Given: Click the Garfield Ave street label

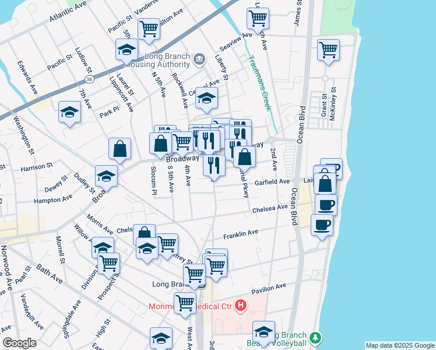Looking at the screenshot, I should 272,182.
